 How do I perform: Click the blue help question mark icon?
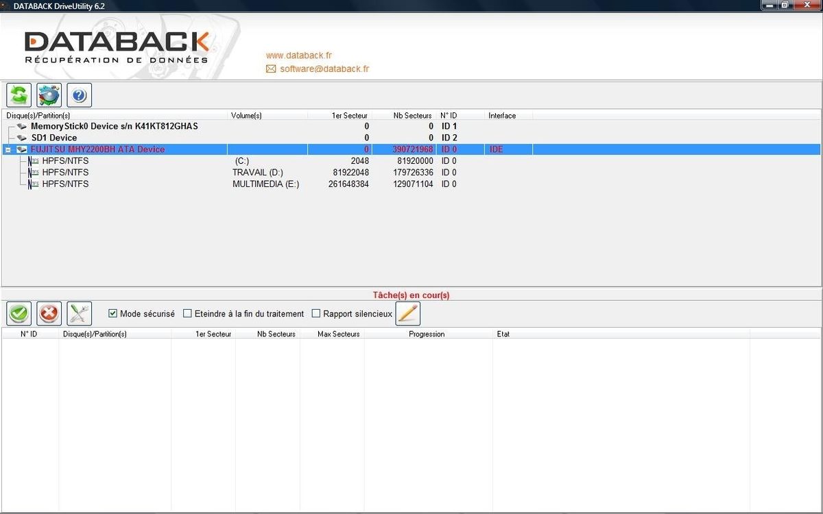[x=79, y=95]
